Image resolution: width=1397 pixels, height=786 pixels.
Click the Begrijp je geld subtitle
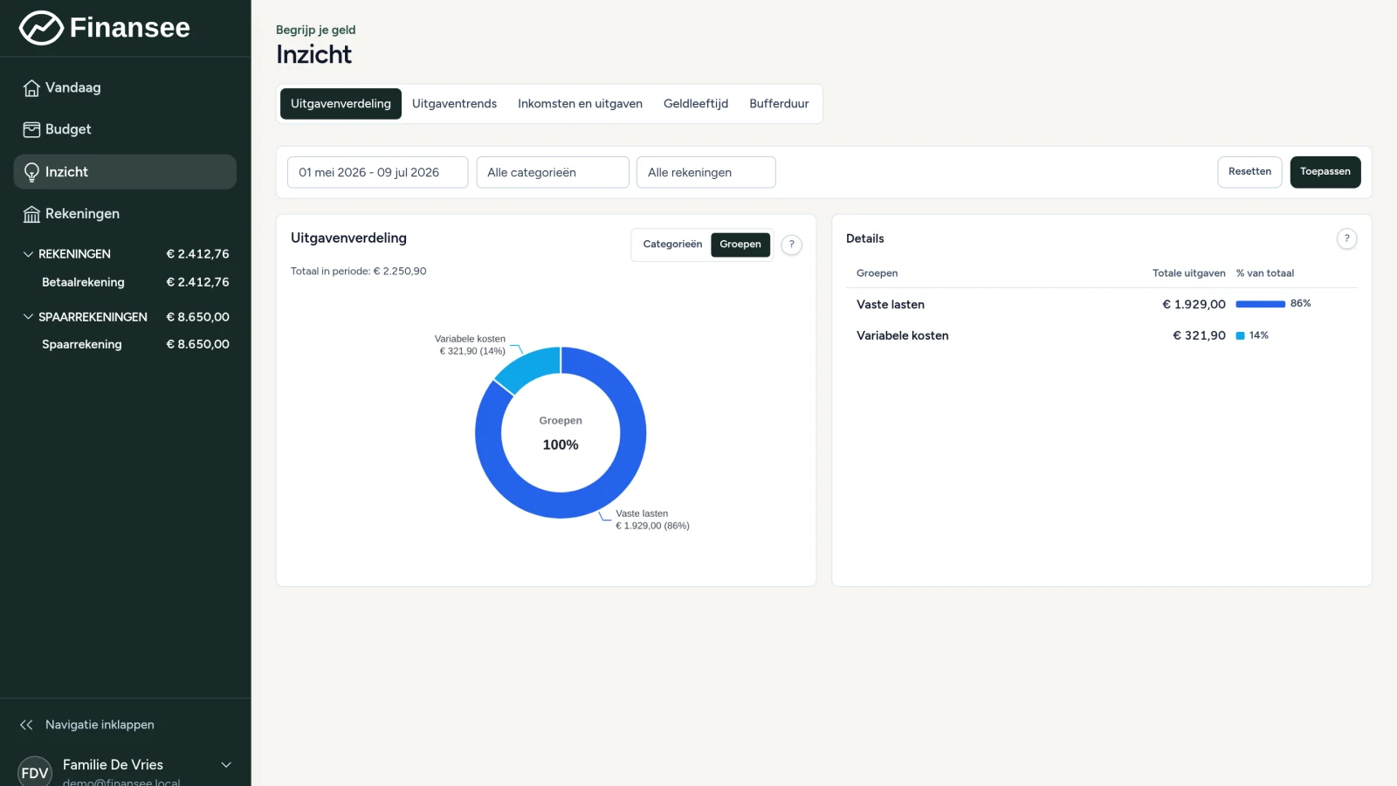pyautogui.click(x=316, y=30)
